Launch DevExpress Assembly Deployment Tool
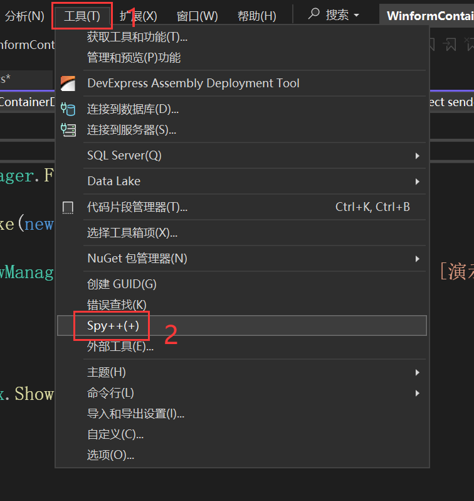This screenshot has height=501, width=474. point(242,83)
